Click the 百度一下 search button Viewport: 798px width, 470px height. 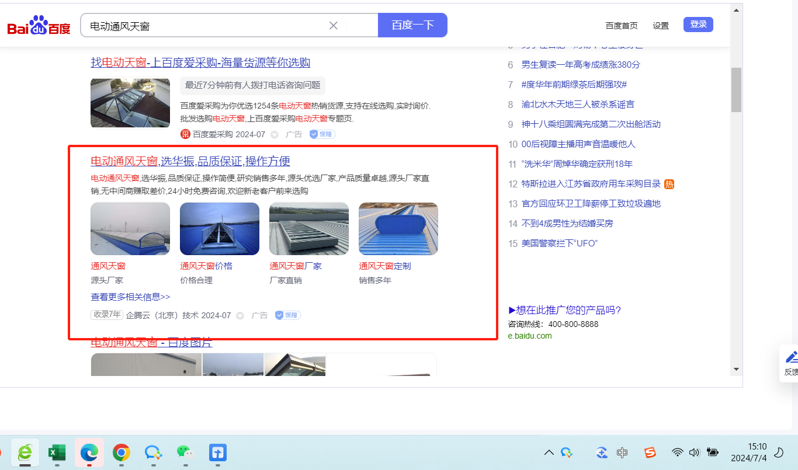[x=412, y=25]
